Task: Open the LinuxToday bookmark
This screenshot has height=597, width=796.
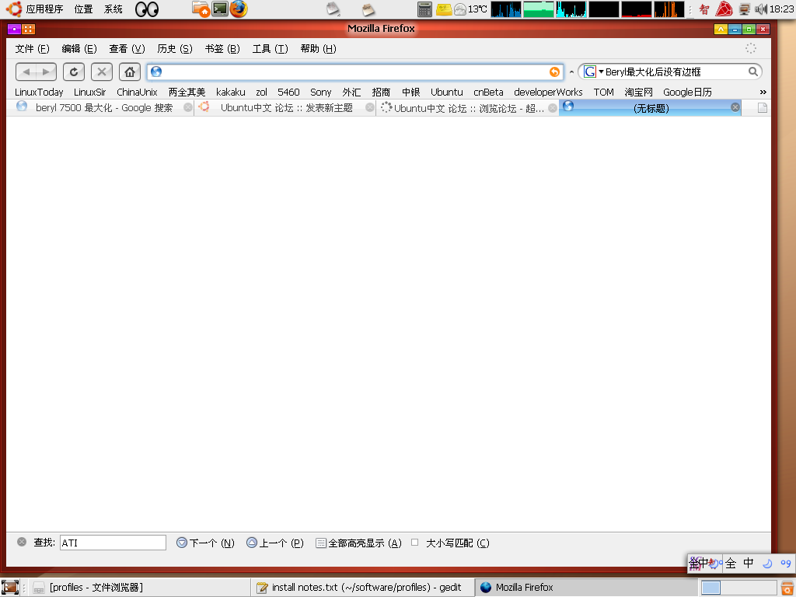Action: pos(39,92)
